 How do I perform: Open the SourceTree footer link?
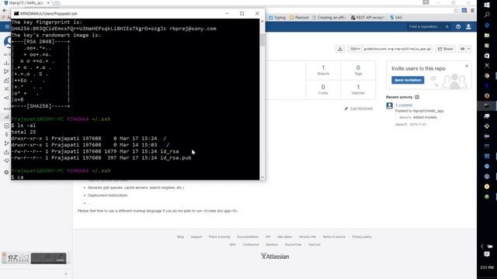293,245
